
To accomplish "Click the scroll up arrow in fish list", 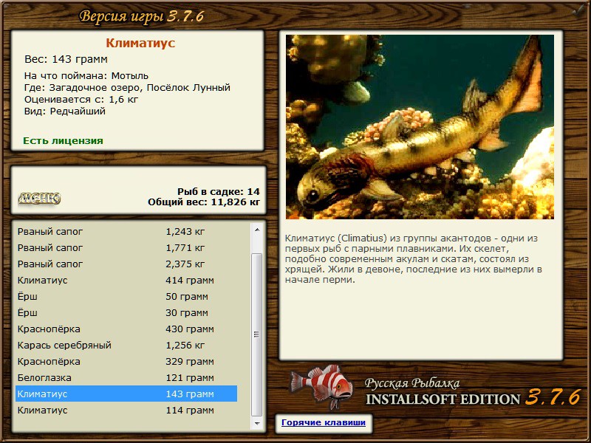I will [x=257, y=230].
